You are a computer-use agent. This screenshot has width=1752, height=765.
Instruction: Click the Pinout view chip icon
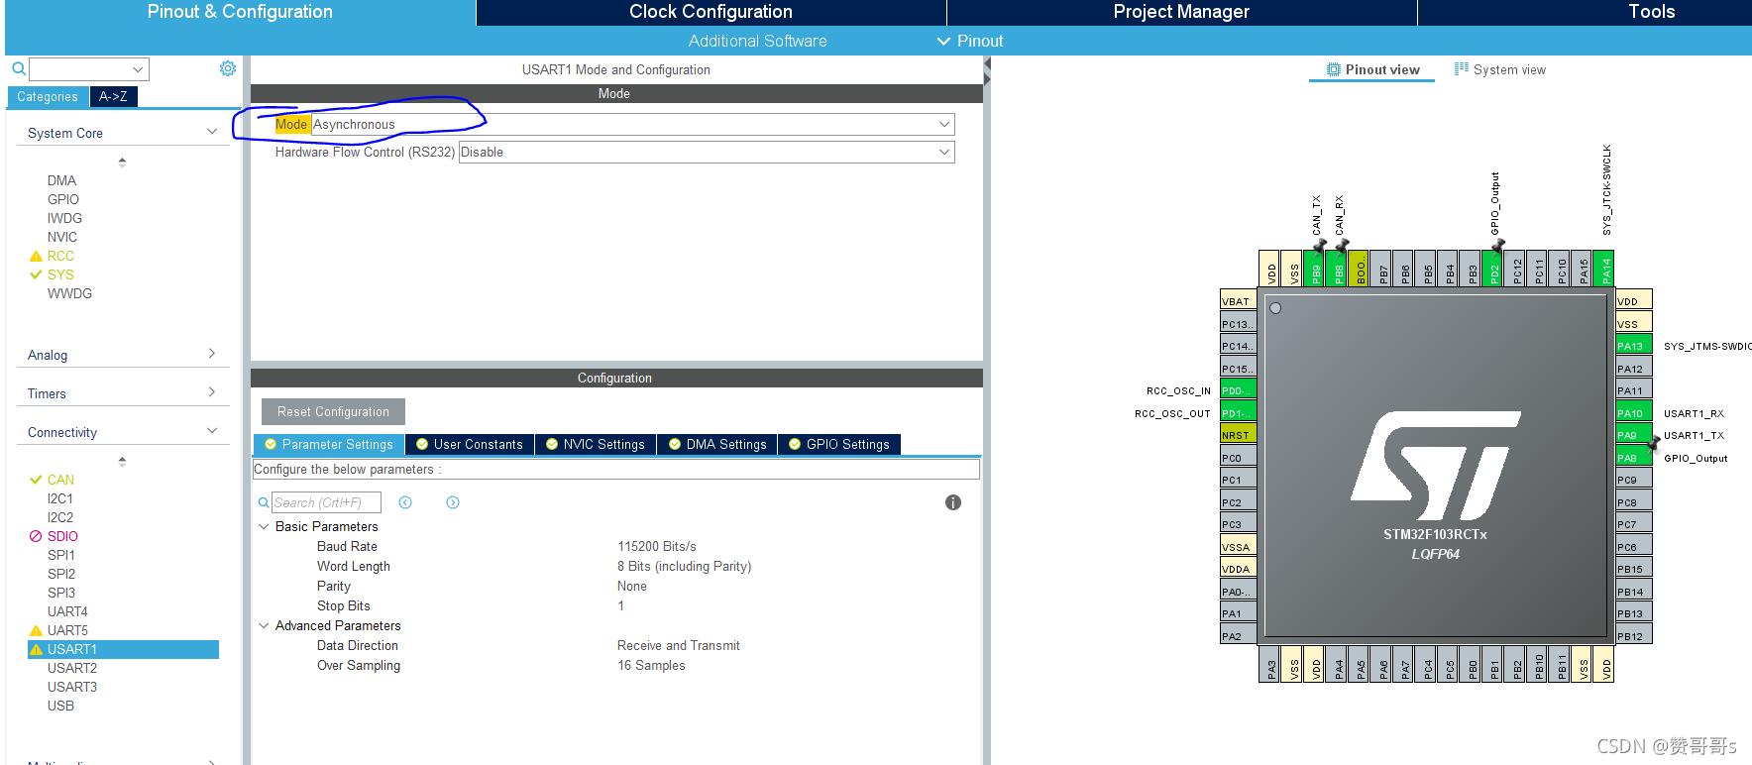pos(1334,69)
